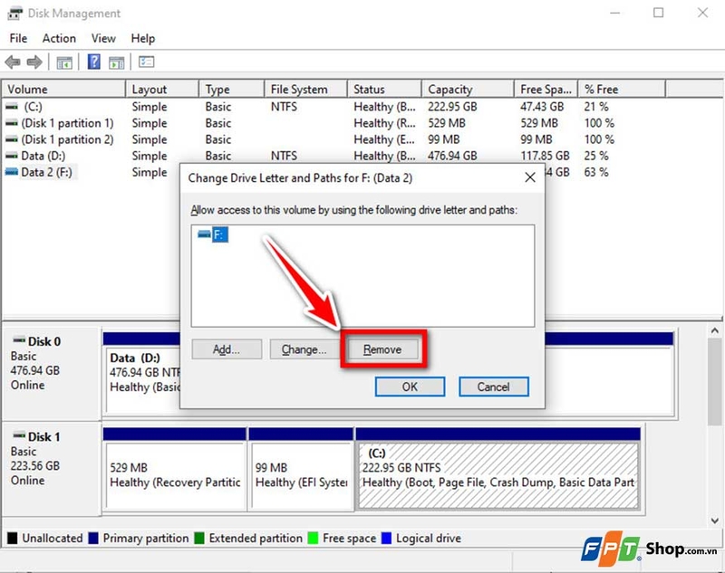Click the Disk Management title bar app icon
The height and width of the screenshot is (573, 725).
[14, 14]
